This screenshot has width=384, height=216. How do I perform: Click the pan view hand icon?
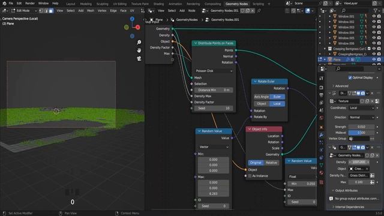point(139,50)
